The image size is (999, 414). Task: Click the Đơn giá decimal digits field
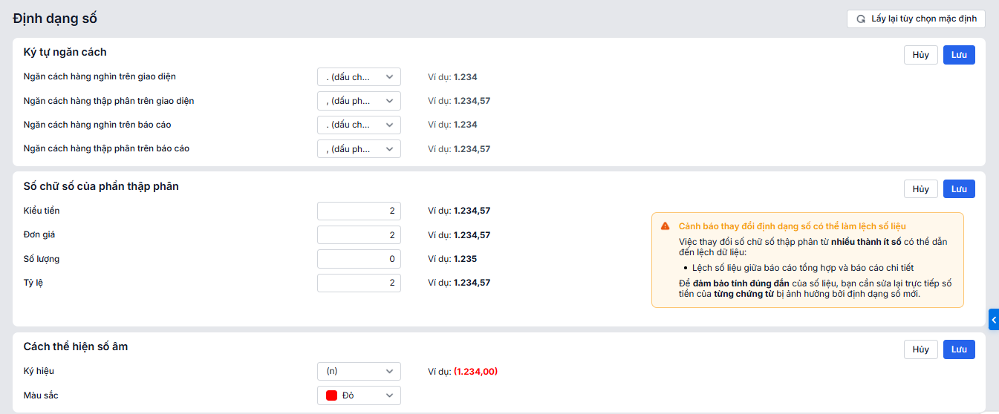point(359,235)
